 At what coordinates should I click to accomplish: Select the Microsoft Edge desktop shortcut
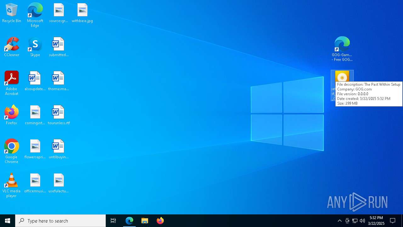[35, 15]
